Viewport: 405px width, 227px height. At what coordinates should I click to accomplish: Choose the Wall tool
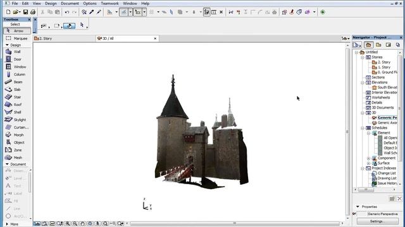(x=17, y=52)
